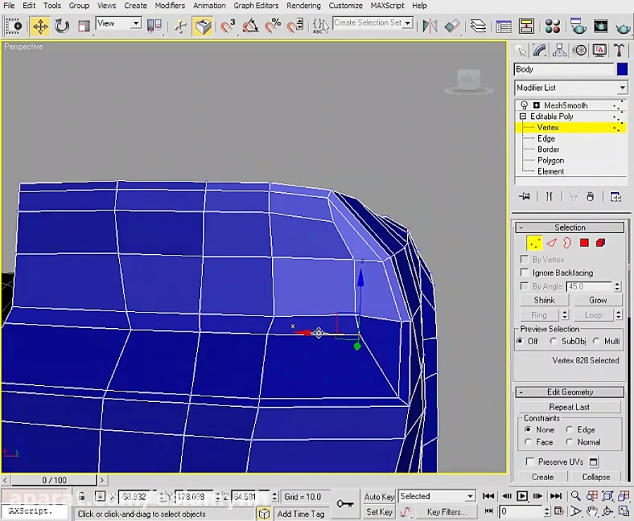The height and width of the screenshot is (521, 634).
Task: Select the Mirror tool icon
Action: point(430,26)
